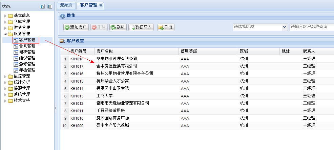
Task: Click the 导出 button
Action: (x=166, y=27)
